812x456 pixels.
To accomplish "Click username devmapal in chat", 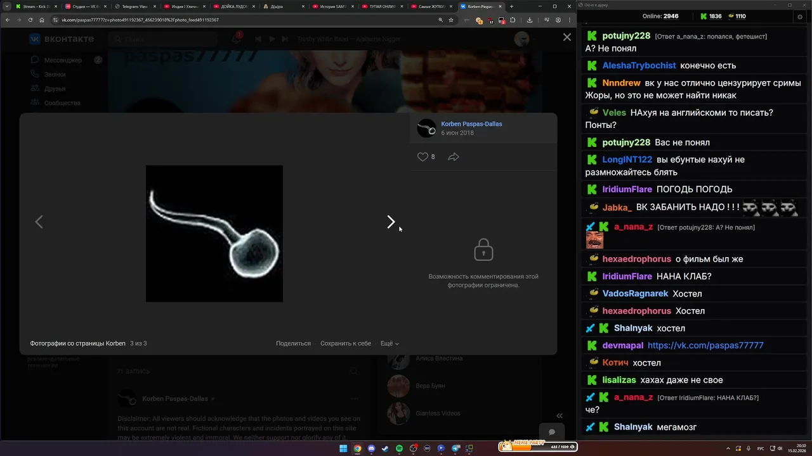I will (x=622, y=345).
